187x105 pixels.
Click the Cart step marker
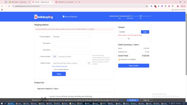pos(120,16)
